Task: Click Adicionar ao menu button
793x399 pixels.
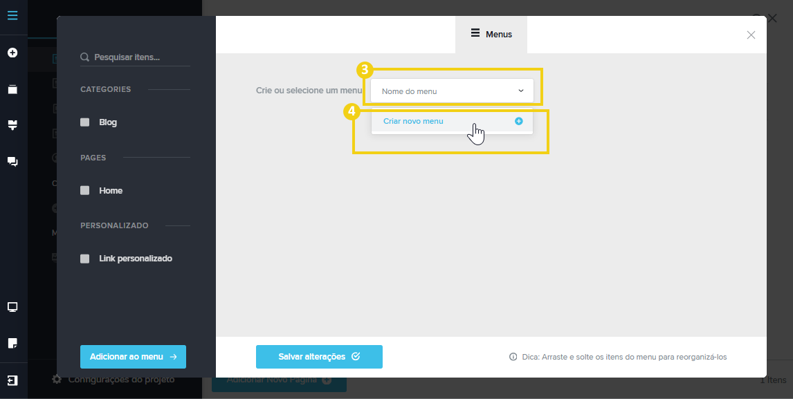Action: [133, 357]
